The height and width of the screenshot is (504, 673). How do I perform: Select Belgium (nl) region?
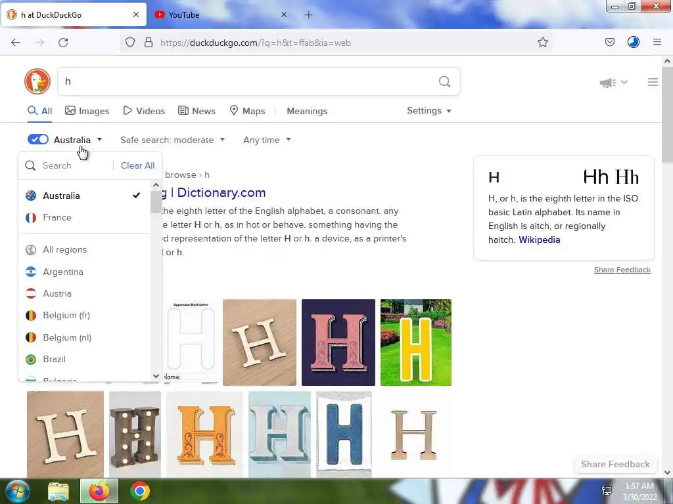click(x=84, y=338)
